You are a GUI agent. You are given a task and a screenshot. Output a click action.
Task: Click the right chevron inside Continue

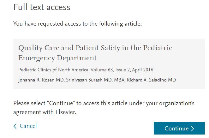(x=193, y=129)
